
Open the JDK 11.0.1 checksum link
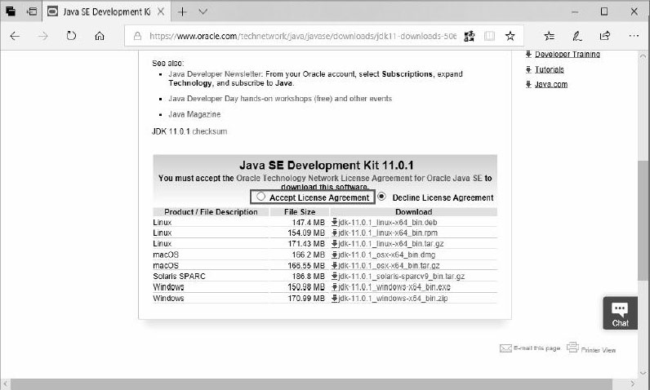[x=209, y=131]
